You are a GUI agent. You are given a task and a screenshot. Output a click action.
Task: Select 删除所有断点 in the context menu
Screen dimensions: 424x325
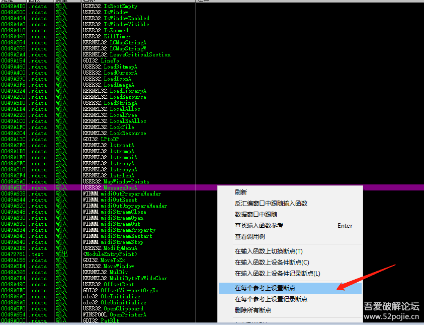(253, 310)
